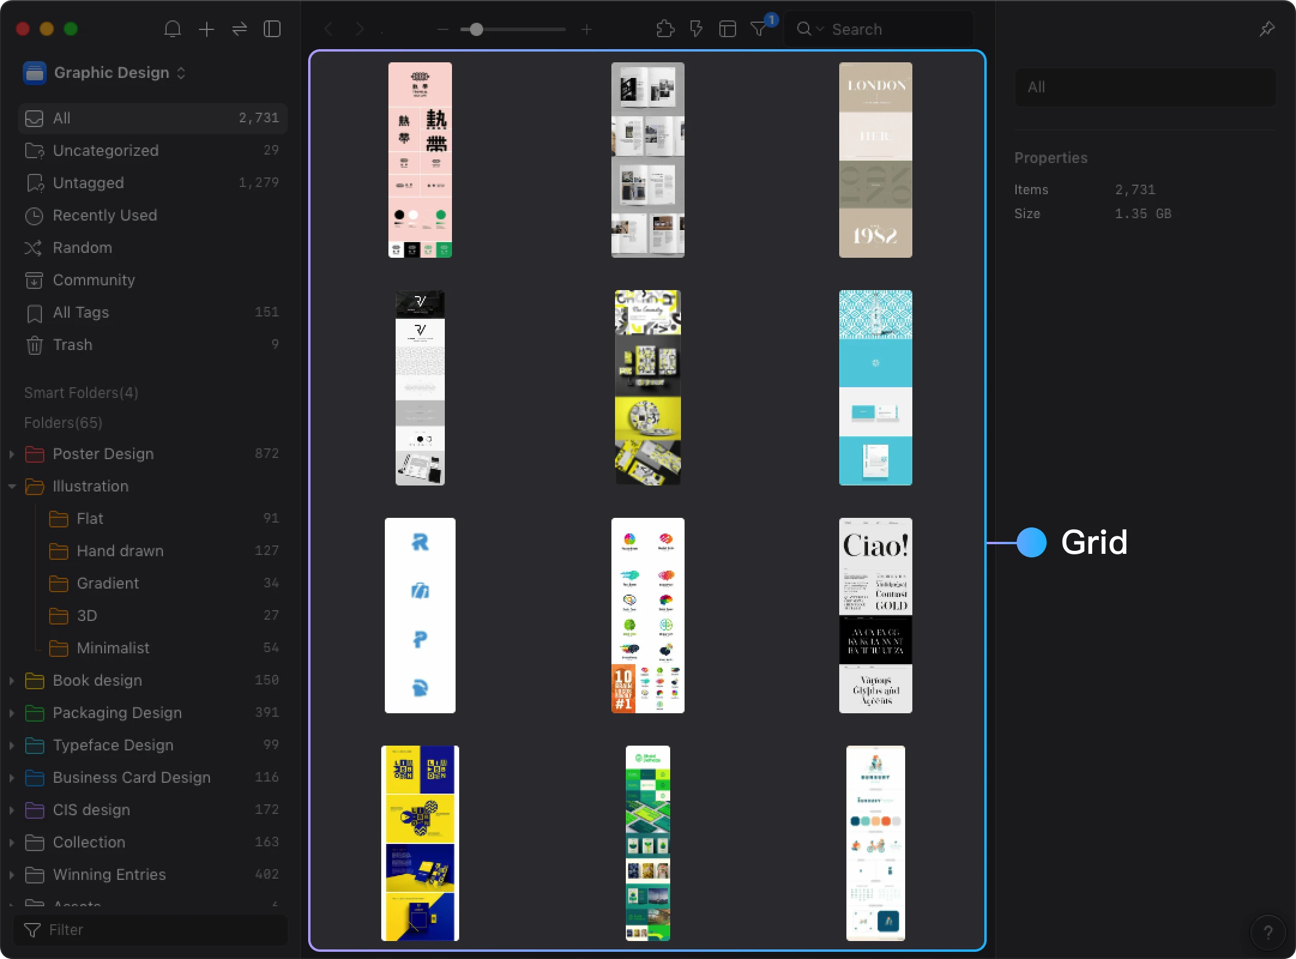Expand the Typeface Design folder arrow
Image resolution: width=1296 pixels, height=959 pixels.
(x=11, y=745)
